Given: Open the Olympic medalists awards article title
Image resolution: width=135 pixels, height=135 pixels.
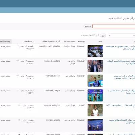Looking at the screenshot, I should point(122,121).
